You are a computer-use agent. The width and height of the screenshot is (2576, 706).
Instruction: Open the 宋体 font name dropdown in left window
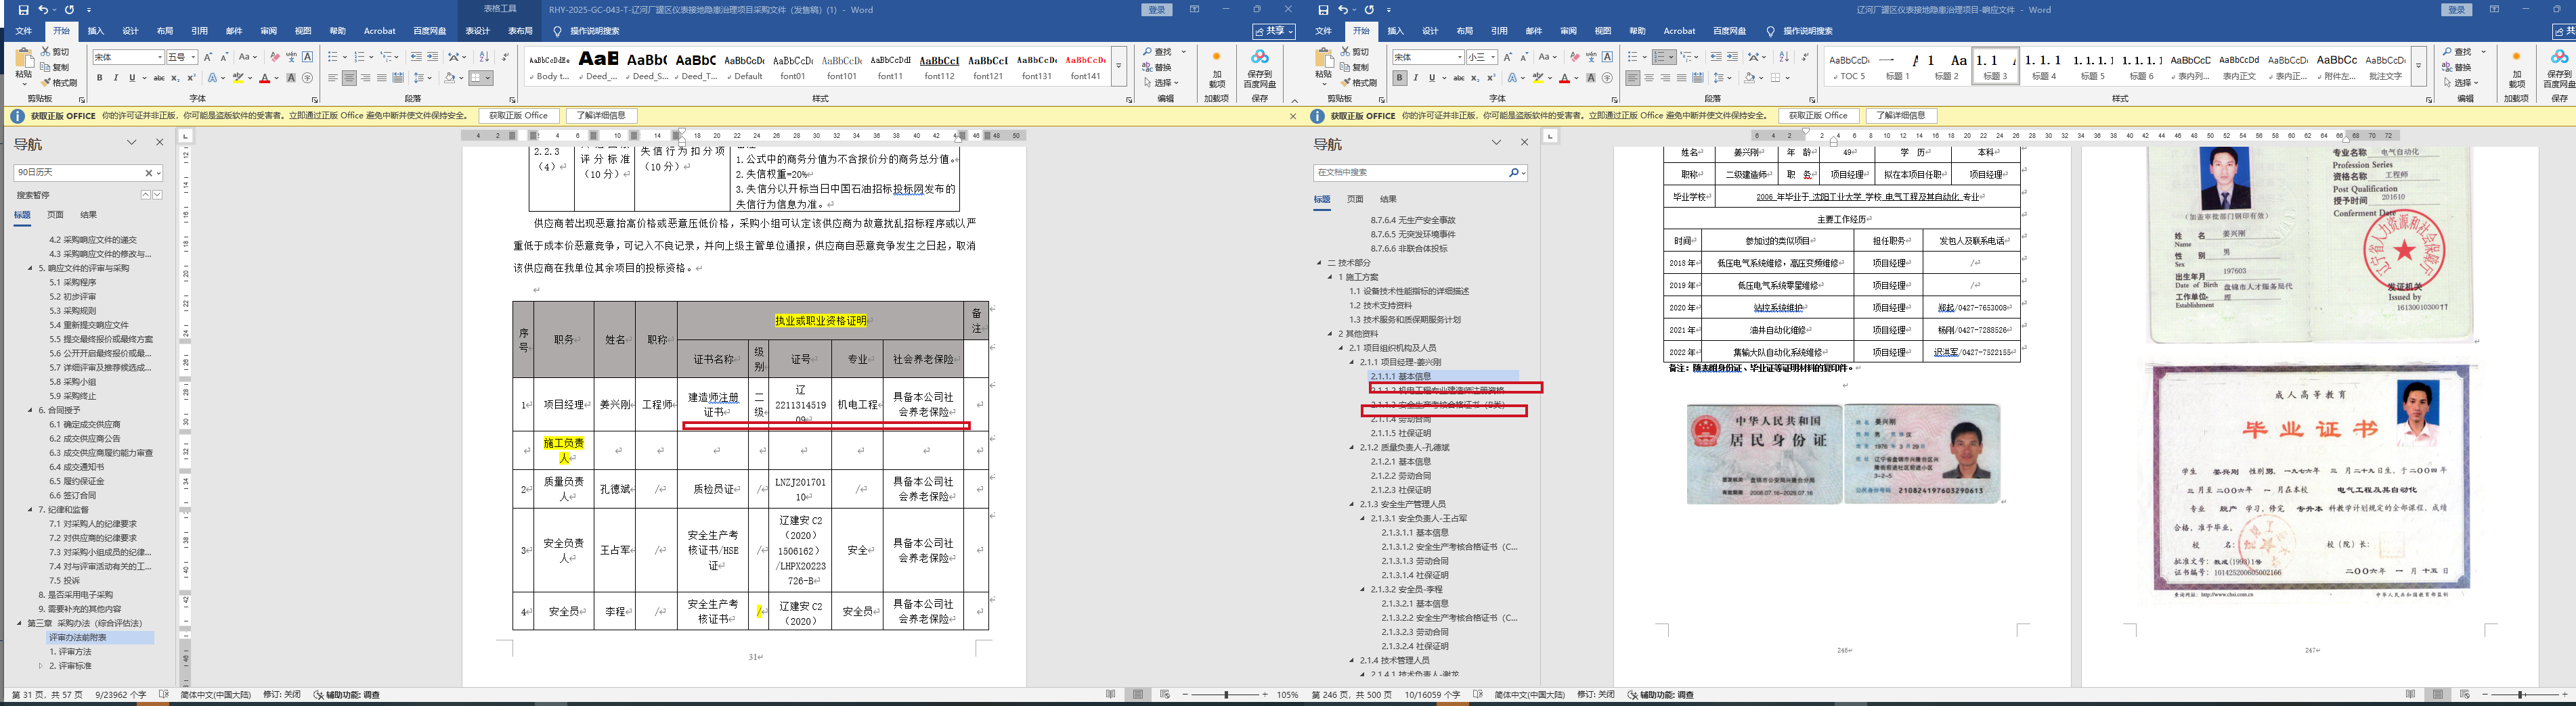pyautogui.click(x=159, y=57)
